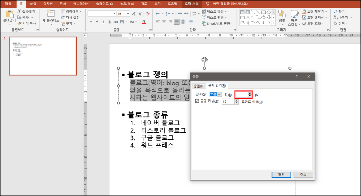
Task: Click the tell-me search box
Action: [x=230, y=4]
